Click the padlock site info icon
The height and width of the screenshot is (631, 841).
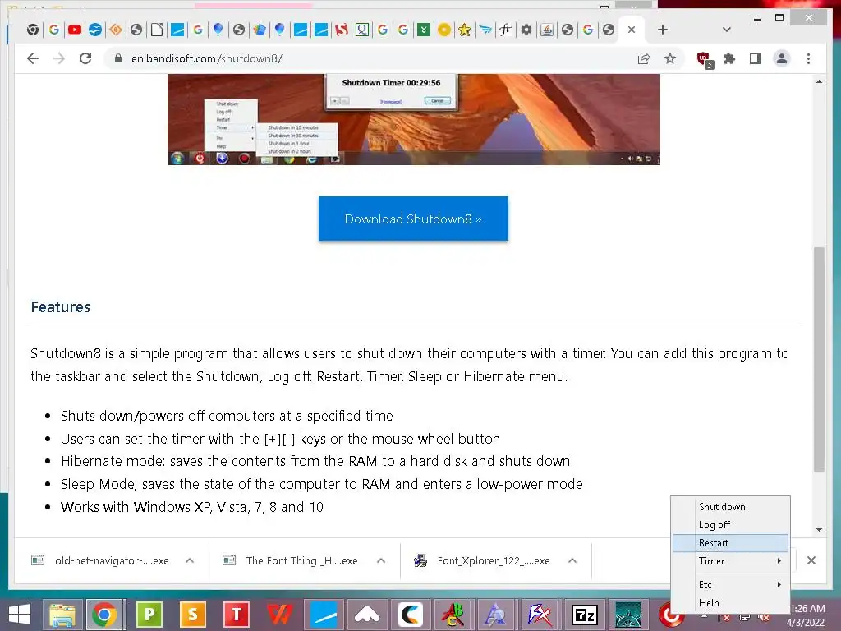point(118,58)
